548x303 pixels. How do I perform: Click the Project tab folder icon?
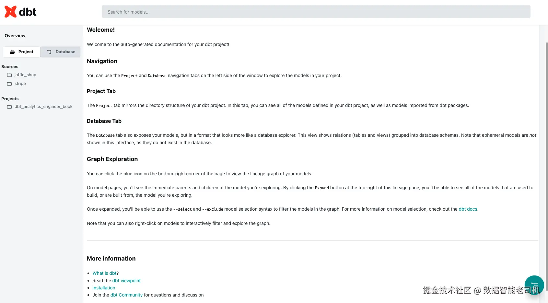point(12,52)
